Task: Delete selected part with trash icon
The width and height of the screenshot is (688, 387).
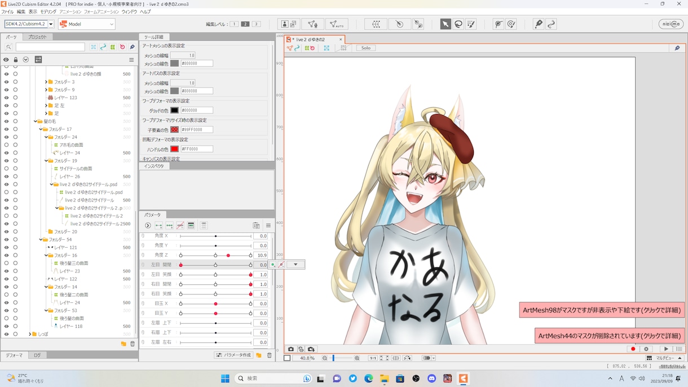Action: [x=133, y=344]
